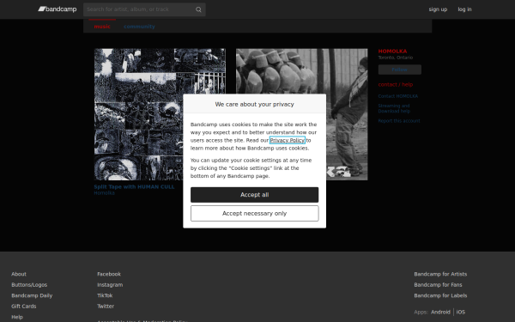This screenshot has width=515, height=322.
Task: Open the riot police album cover
Action: (x=302, y=114)
